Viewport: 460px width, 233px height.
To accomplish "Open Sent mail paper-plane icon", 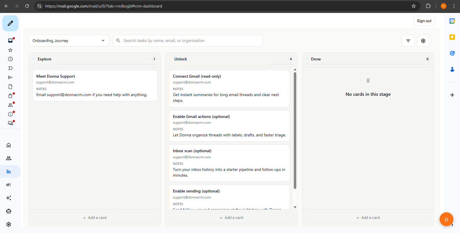I will click(10, 77).
